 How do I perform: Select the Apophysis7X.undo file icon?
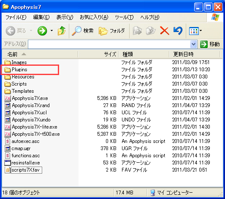click(x=8, y=120)
